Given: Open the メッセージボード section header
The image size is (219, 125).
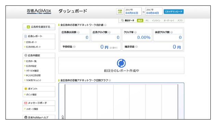Looking at the screenshot, I should 39,103.
